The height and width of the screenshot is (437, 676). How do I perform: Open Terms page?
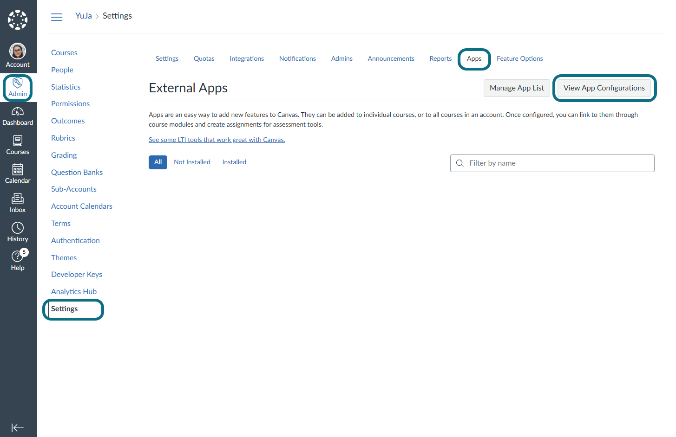(61, 224)
